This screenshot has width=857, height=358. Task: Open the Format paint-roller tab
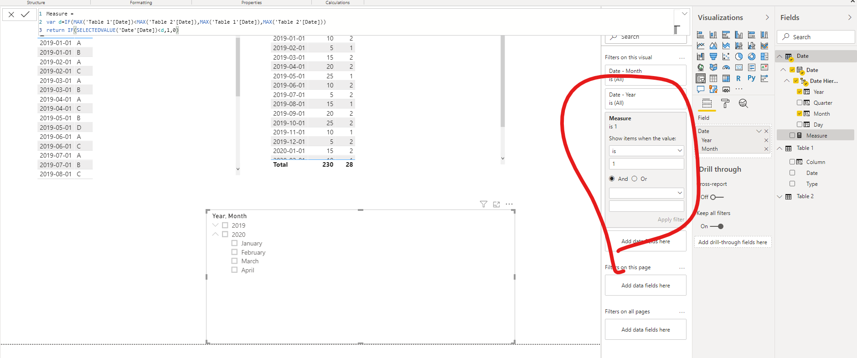[x=725, y=103]
